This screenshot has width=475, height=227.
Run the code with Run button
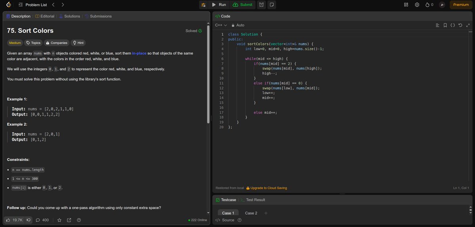click(219, 5)
